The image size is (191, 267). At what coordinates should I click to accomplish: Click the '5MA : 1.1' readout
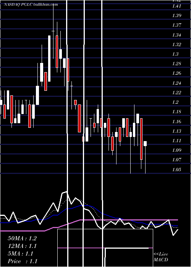coord(21,254)
